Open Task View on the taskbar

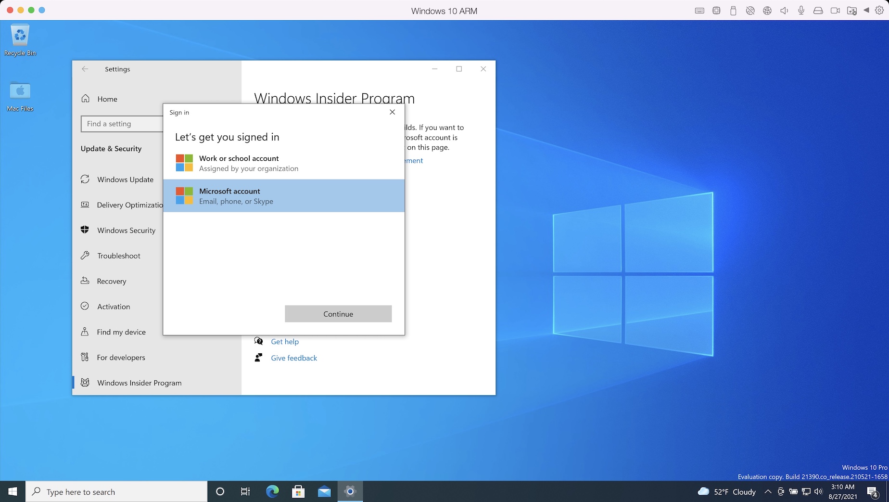(245, 491)
